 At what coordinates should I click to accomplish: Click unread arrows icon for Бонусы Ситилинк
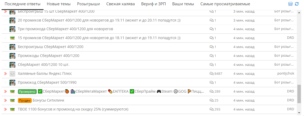click(x=6, y=101)
